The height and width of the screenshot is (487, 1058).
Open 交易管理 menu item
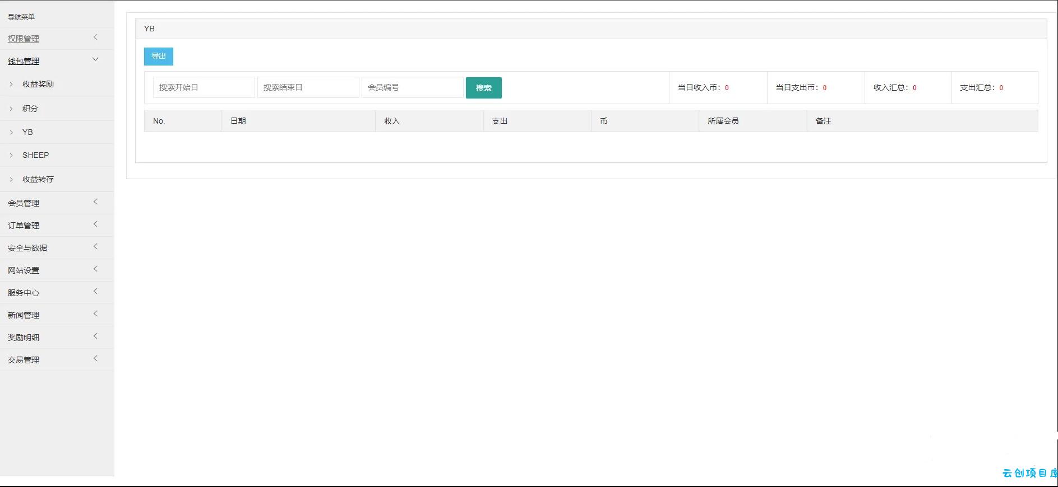24,360
